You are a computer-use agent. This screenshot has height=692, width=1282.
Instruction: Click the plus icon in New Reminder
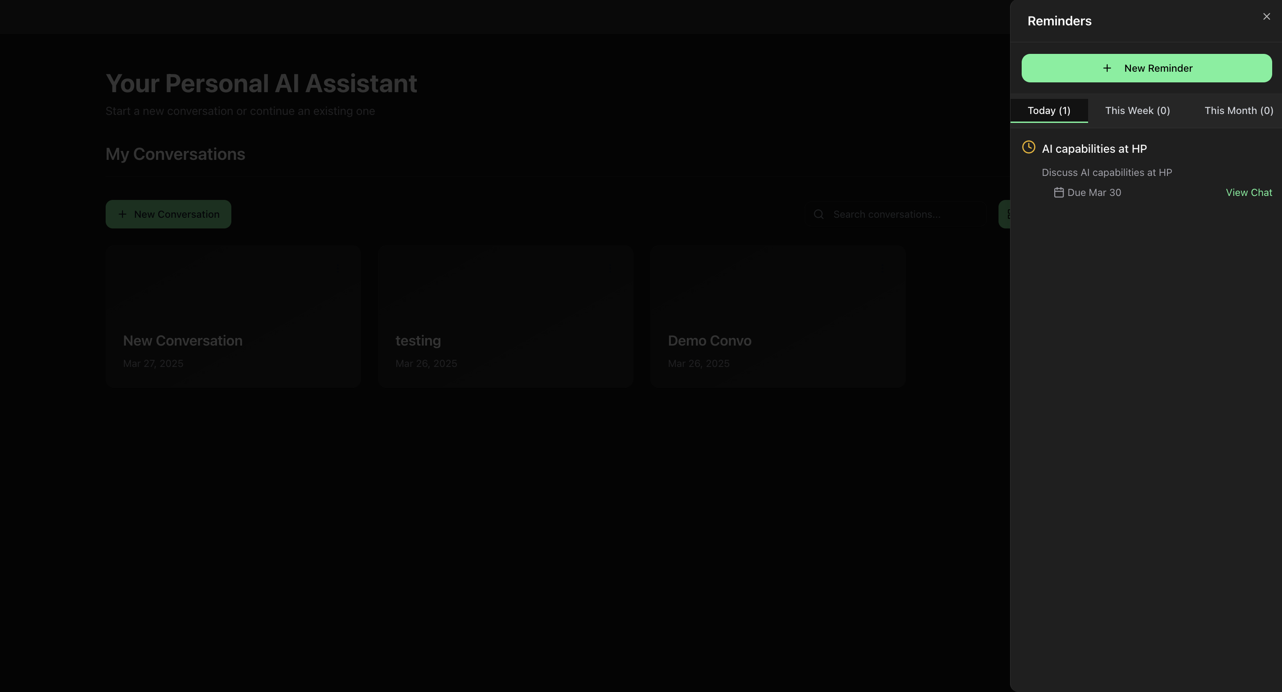click(1107, 68)
